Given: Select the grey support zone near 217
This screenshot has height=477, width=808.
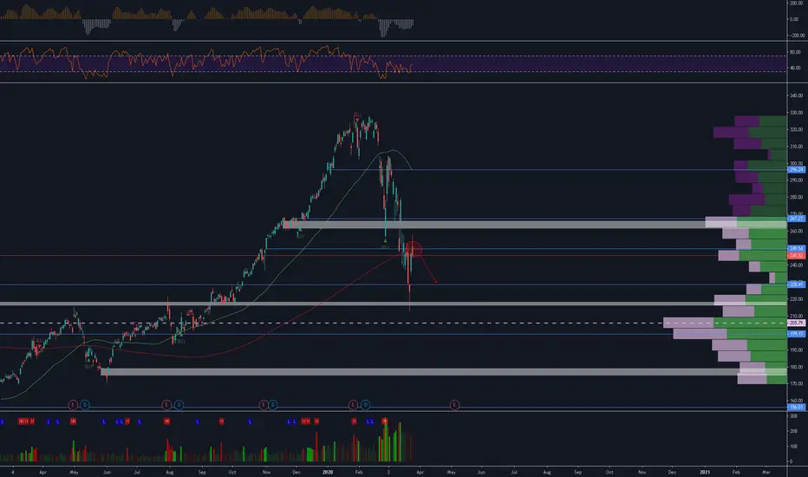Looking at the screenshot, I should point(394,304).
